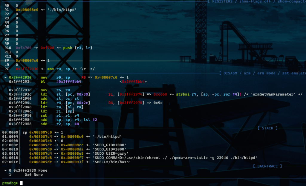Click the R1 register value 0x408008c0
The image size is (306, 186).
(x=27, y=10)
